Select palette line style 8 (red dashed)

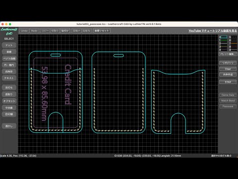(234, 47)
